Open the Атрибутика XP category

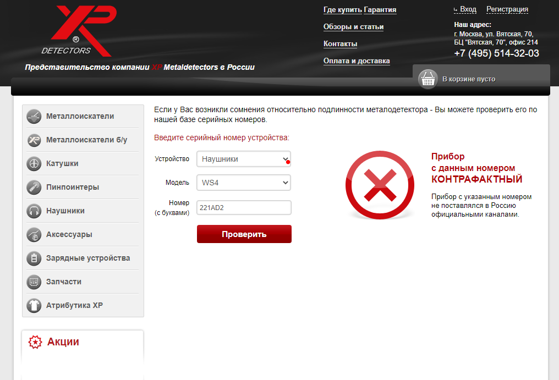(x=74, y=306)
